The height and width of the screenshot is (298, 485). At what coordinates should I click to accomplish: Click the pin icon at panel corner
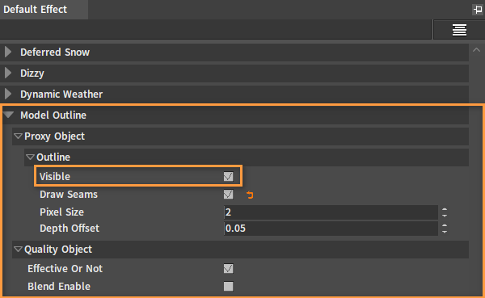[478, 10]
